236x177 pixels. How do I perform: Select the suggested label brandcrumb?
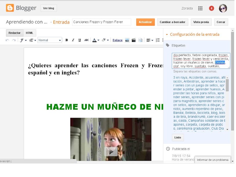point(196,117)
